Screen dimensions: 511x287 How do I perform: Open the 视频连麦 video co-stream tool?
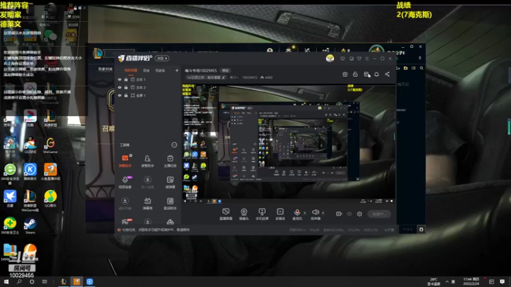[x=125, y=182]
